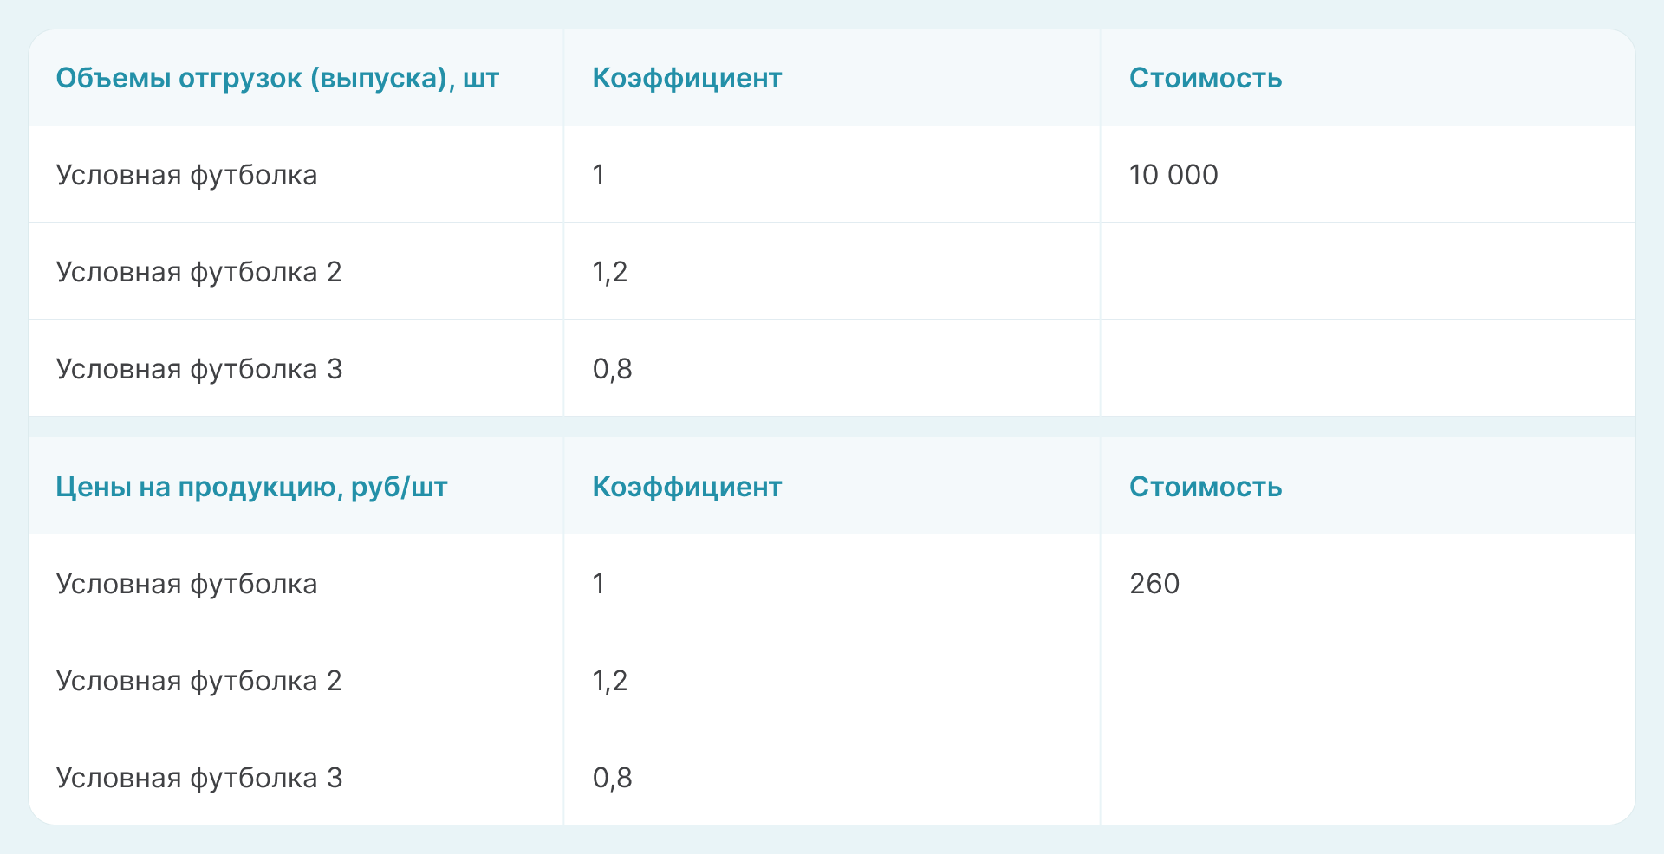Click coefficient 0,8 in the shipment volumes table
The height and width of the screenshot is (854, 1664).
tap(612, 370)
